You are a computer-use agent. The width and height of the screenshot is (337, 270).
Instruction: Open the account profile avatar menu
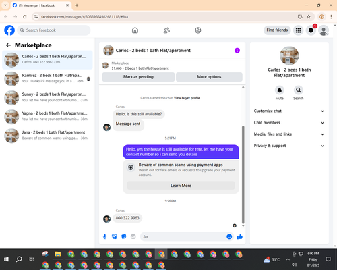[x=324, y=30]
